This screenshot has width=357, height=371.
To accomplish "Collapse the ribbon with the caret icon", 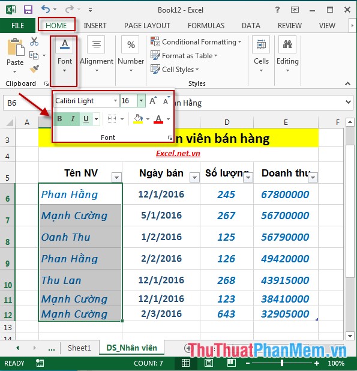I will (347, 83).
